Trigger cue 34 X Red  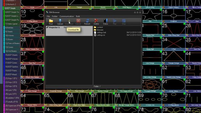174,44
